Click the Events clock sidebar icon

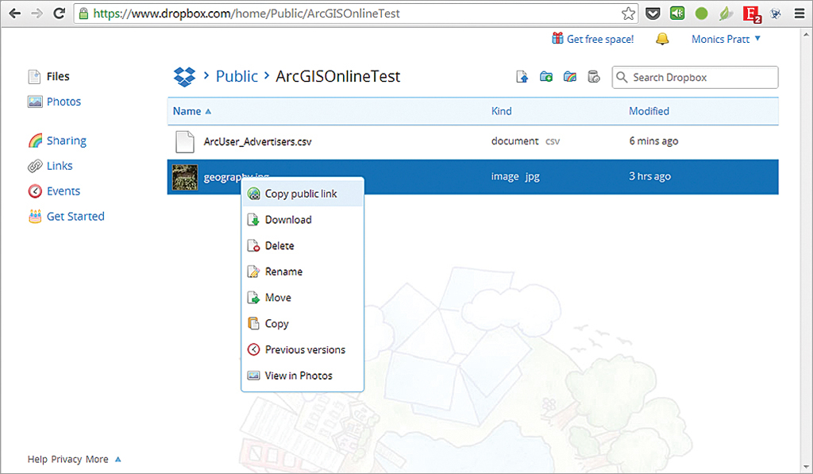[x=35, y=191]
